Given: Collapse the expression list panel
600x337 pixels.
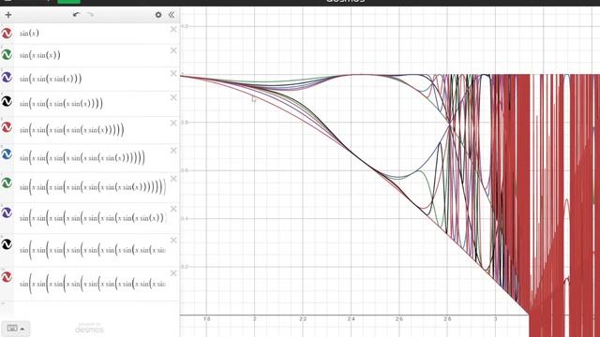Looking at the screenshot, I should tap(171, 15).
